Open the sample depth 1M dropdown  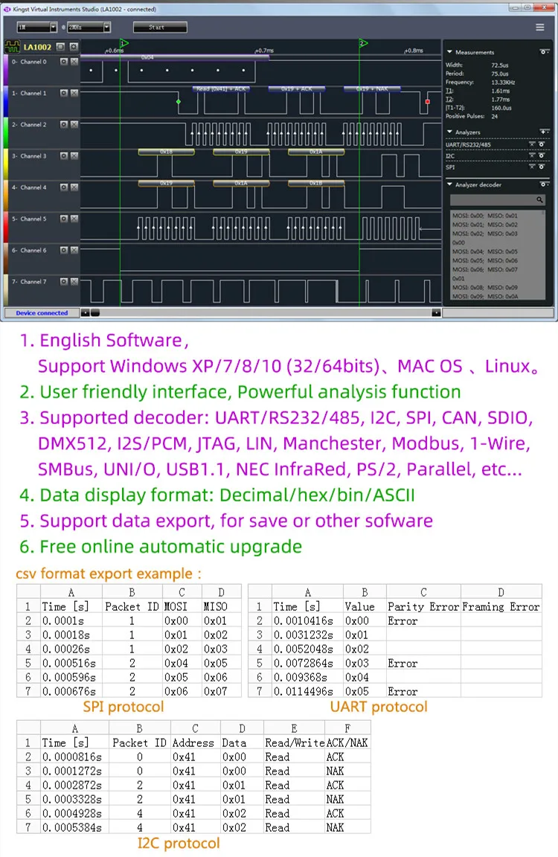[54, 28]
